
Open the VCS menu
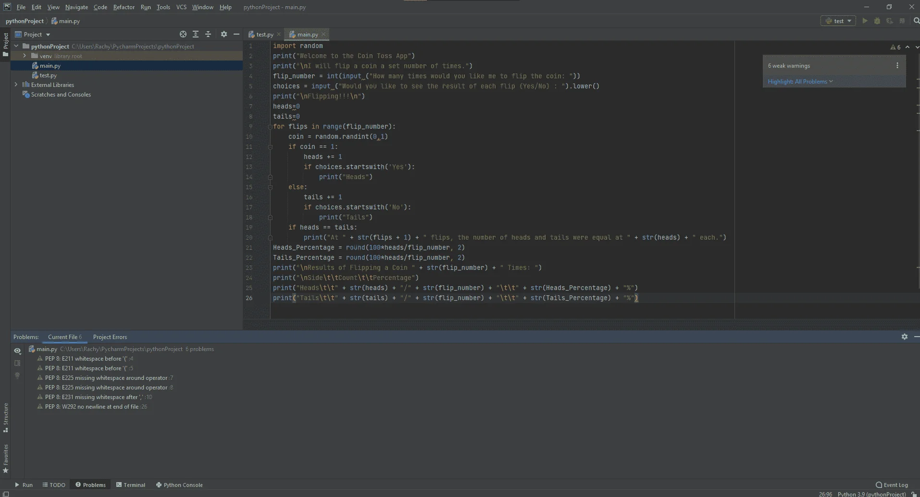pos(181,7)
